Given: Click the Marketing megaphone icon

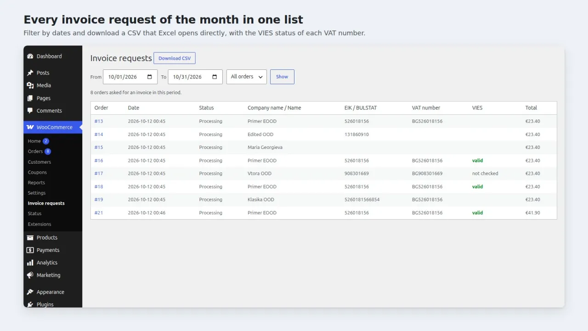Looking at the screenshot, I should 30,275.
